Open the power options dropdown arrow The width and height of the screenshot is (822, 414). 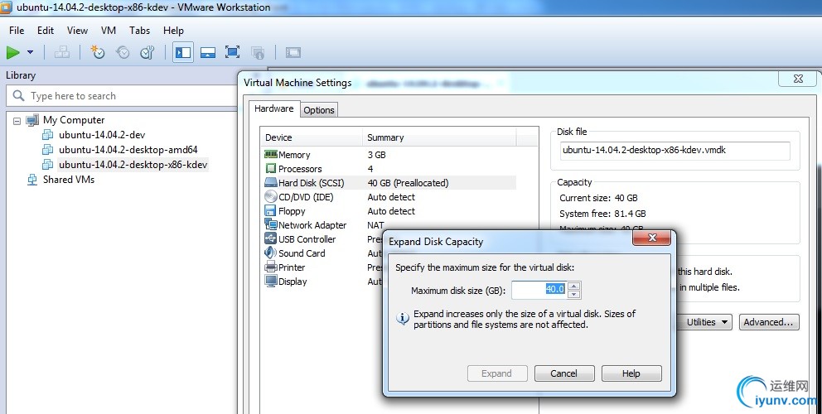(31, 52)
